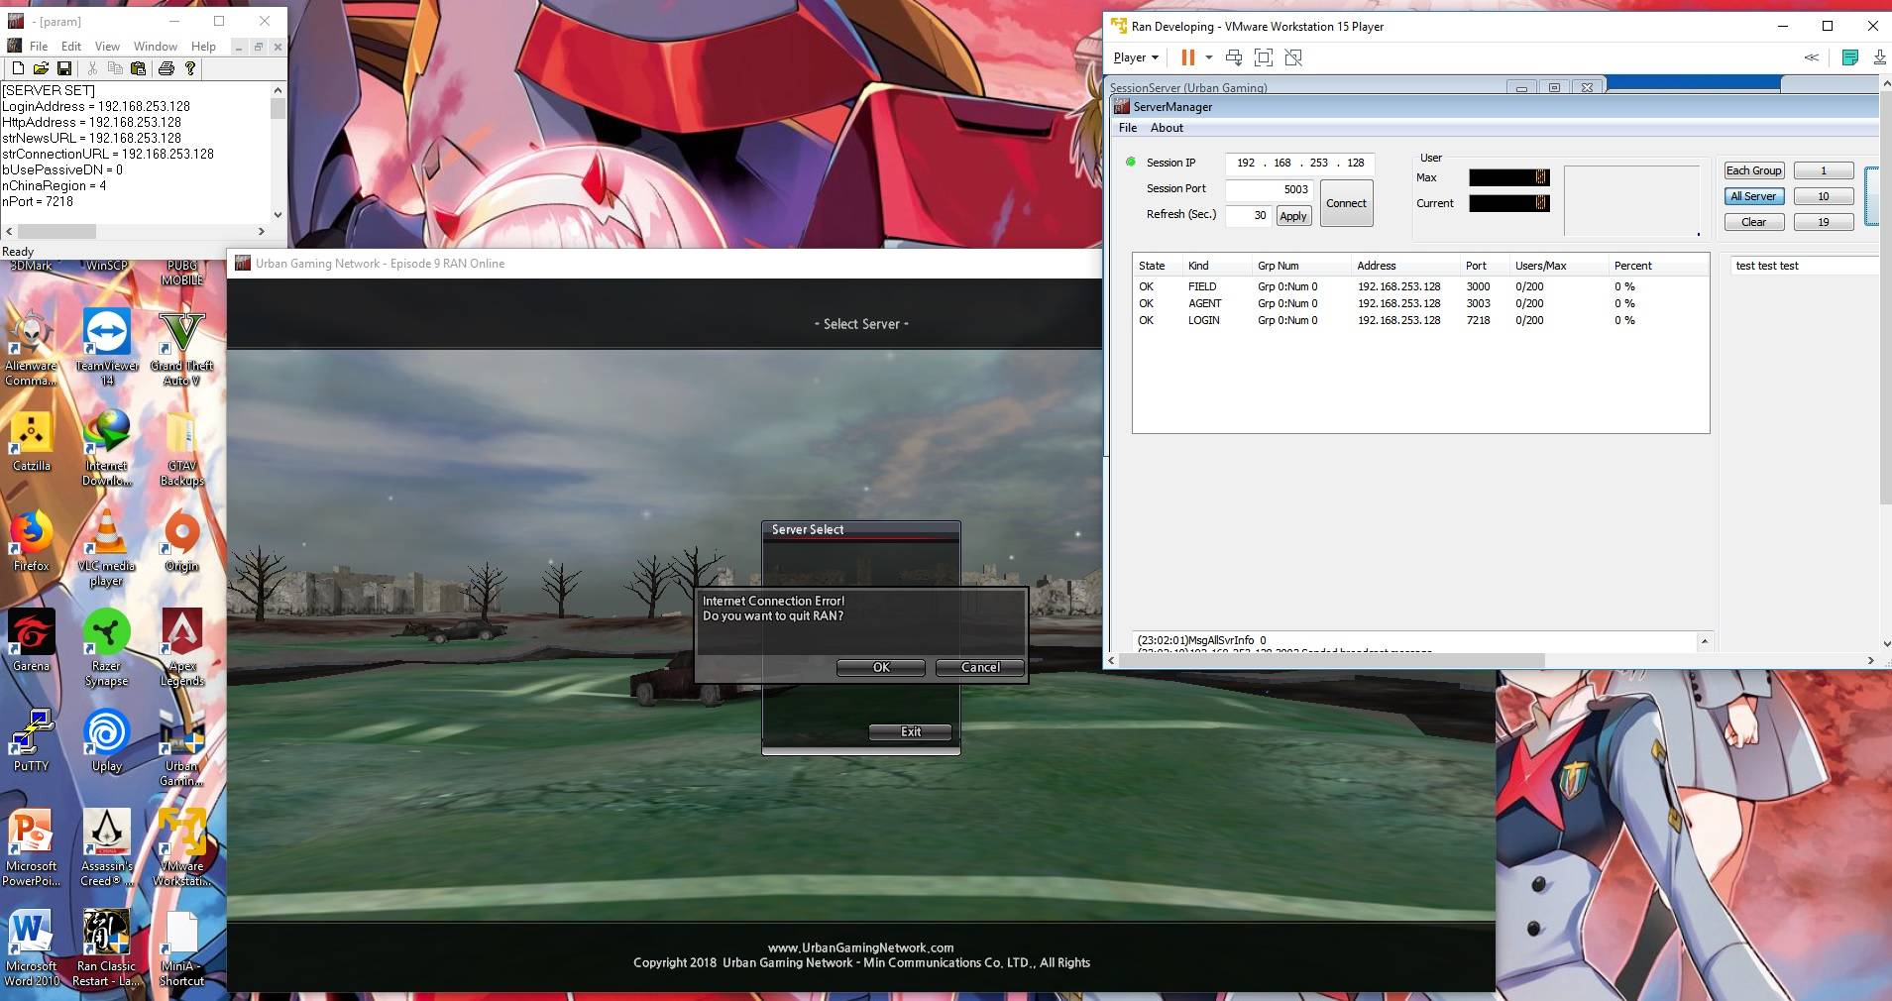The height and width of the screenshot is (1001, 1892).
Task: Enter full screen mode in VMware Player
Action: [1264, 57]
